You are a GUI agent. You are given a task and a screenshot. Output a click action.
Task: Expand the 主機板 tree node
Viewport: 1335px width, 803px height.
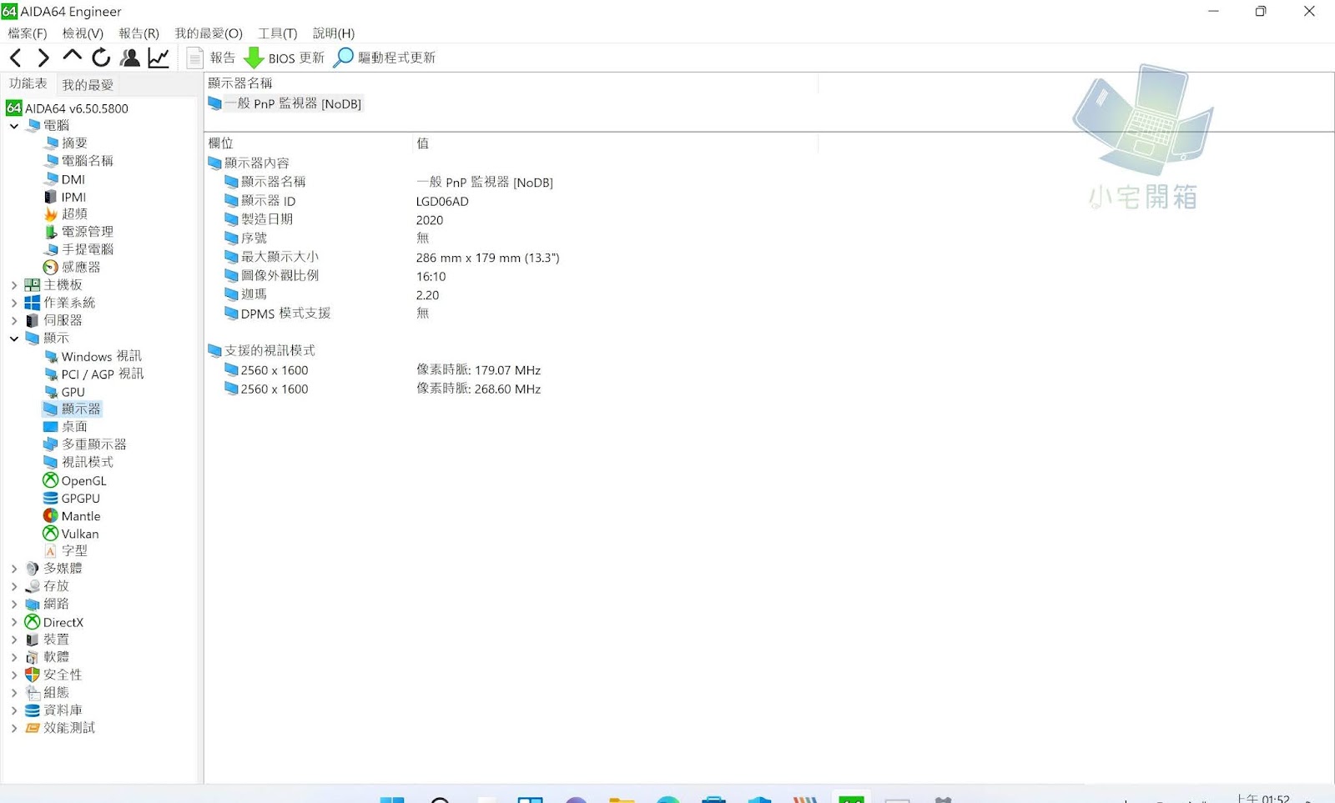14,285
